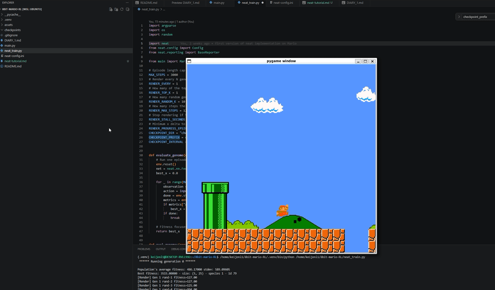Image resolution: width=495 pixels, height=290 pixels.
Task: Click the untracked U badge on neat-tutorial.md
Action: [x=128, y=61]
